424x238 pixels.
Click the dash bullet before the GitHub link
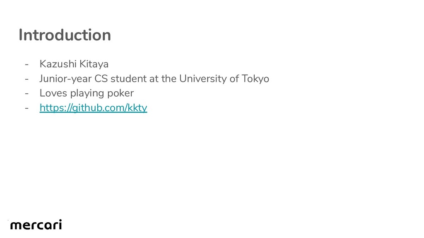point(26,108)
